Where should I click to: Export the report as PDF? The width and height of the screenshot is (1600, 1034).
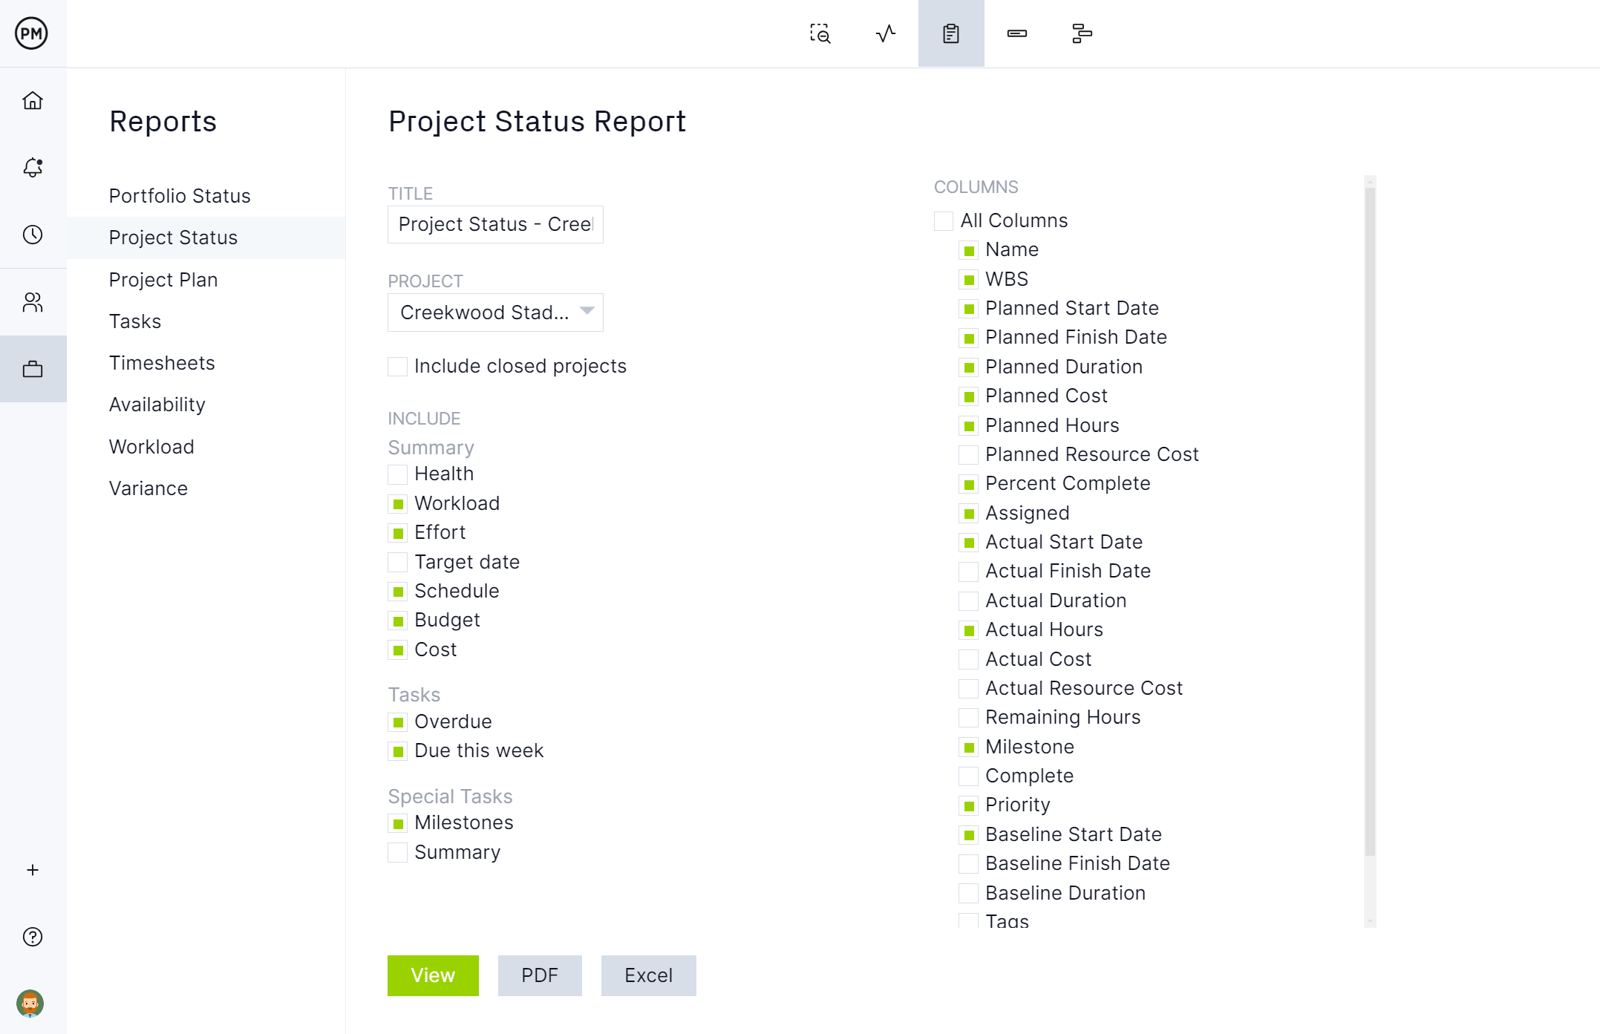point(539,975)
